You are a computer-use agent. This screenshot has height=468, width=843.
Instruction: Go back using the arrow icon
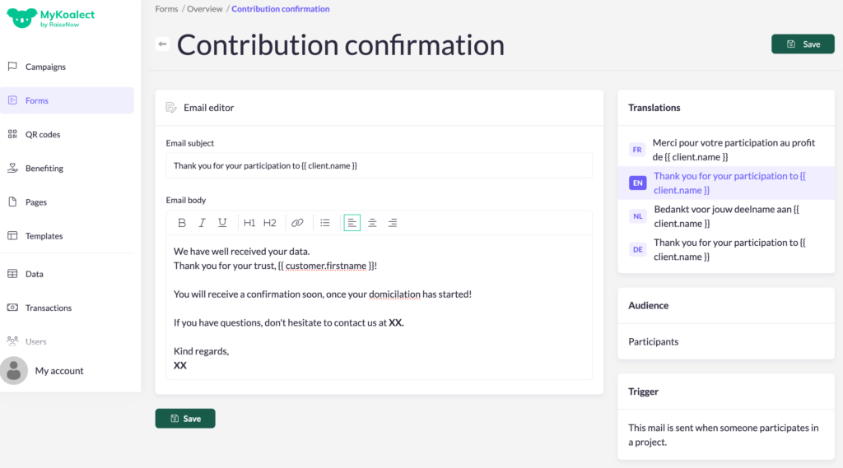[x=162, y=44]
